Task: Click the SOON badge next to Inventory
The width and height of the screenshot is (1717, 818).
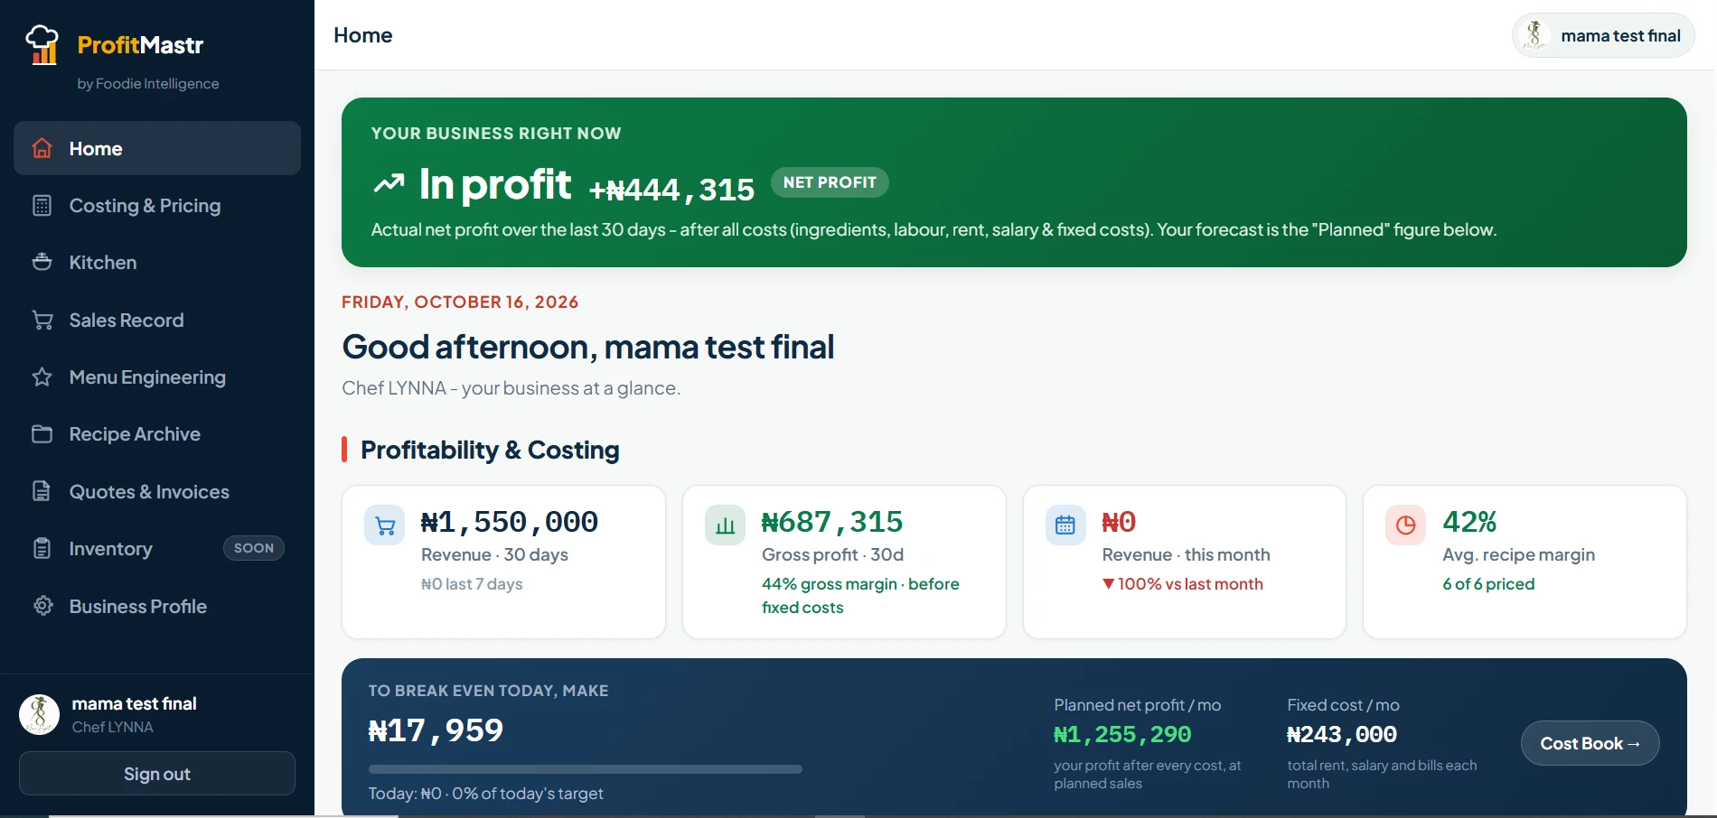Action: click(x=254, y=548)
